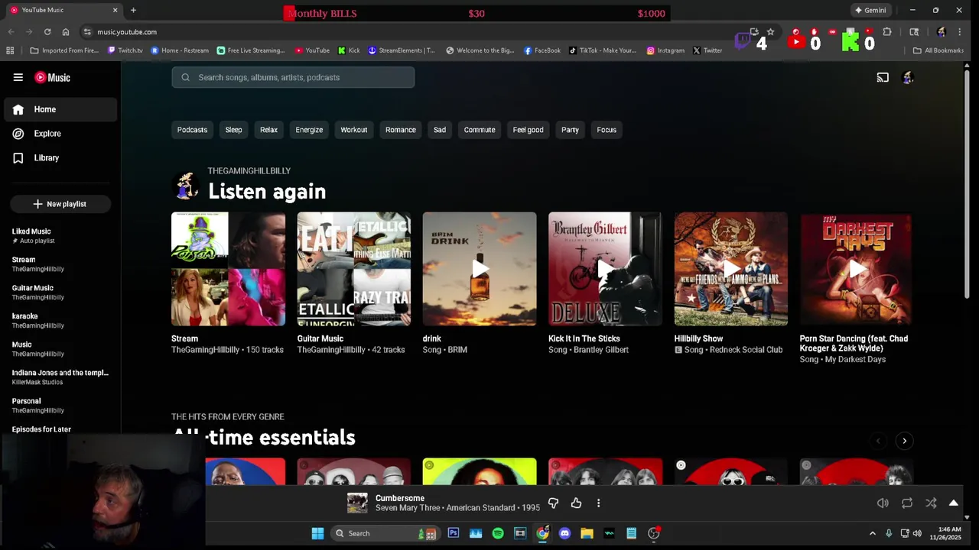Image resolution: width=979 pixels, height=550 pixels.
Task: Open the three-dot menu for Cumbersome
Action: coord(598,503)
